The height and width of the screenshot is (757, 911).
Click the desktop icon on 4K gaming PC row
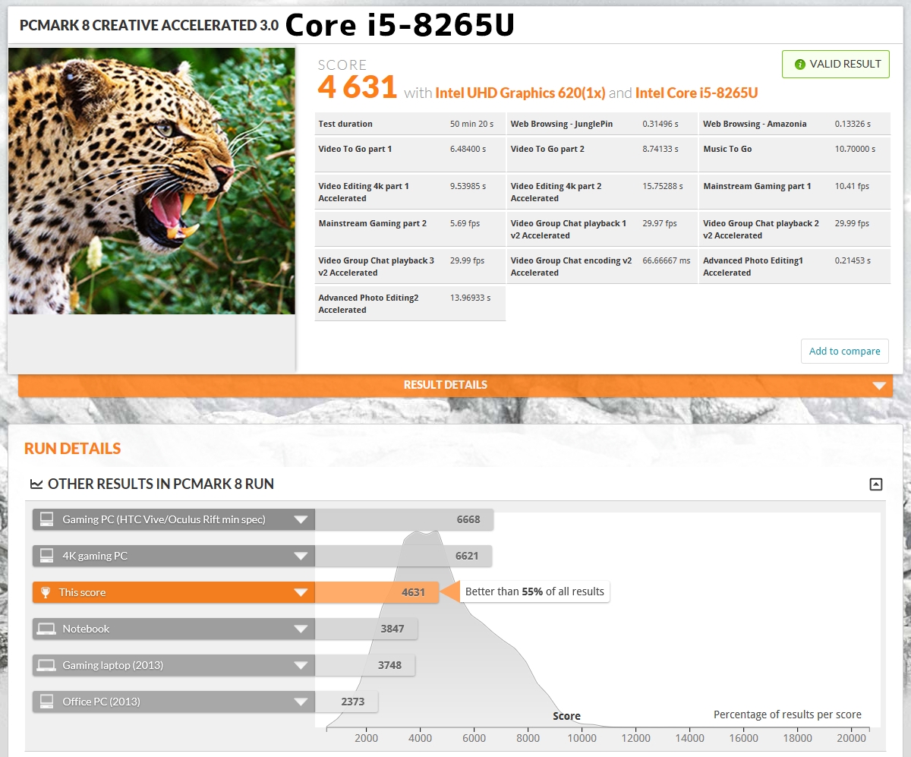[x=47, y=556]
